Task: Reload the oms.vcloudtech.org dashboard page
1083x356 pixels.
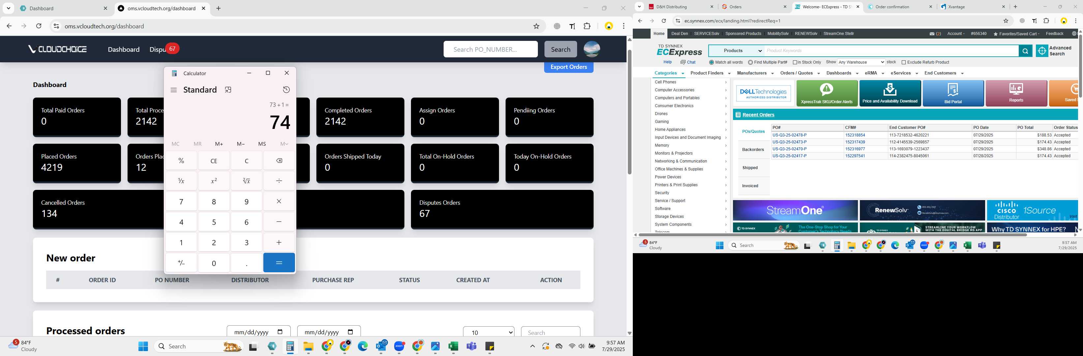Action: pos(39,26)
